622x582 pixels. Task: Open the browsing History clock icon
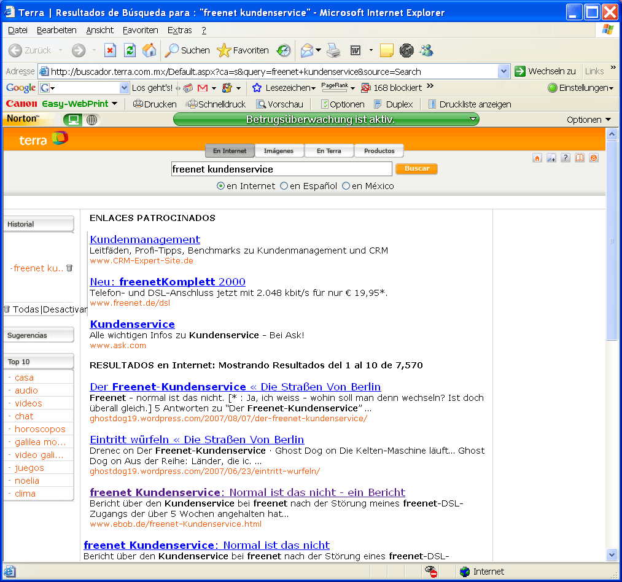pos(284,50)
